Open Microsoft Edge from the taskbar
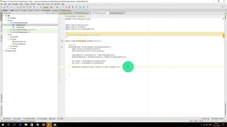227x127 pixels. tap(20, 125)
